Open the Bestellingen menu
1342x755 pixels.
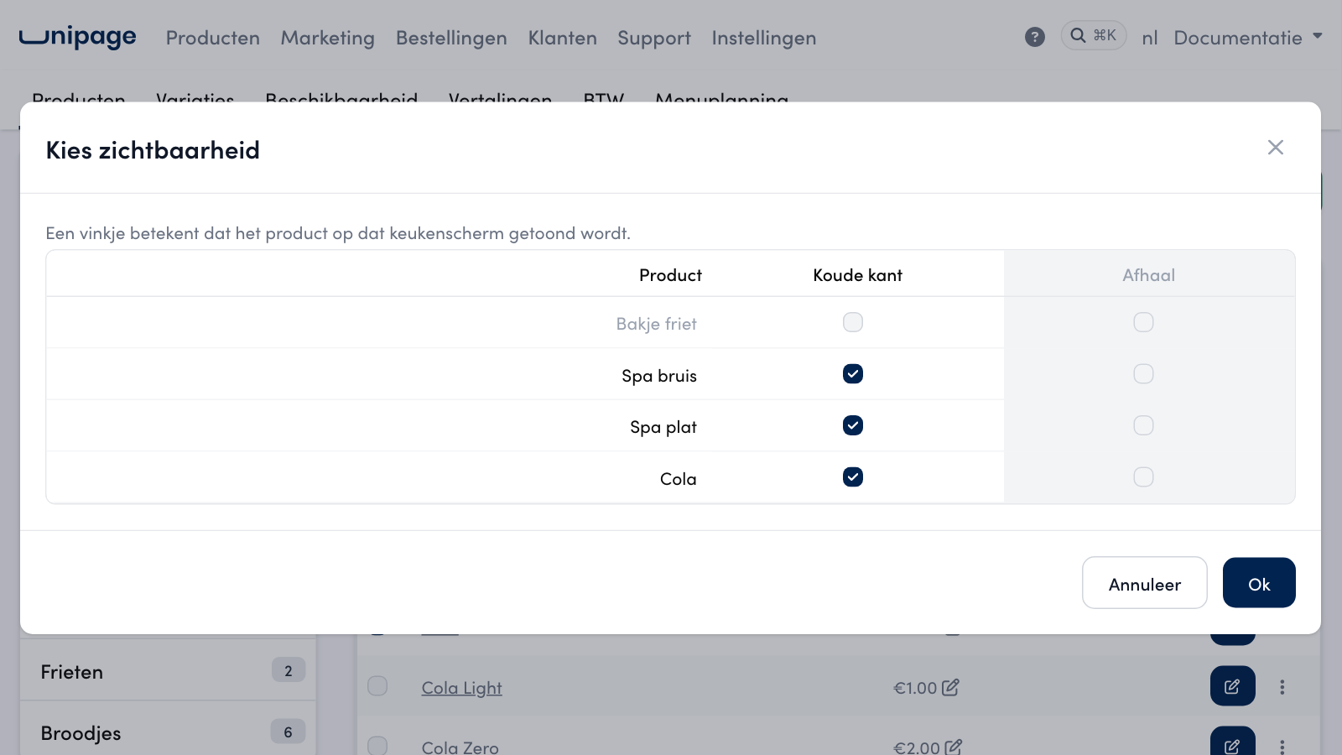[451, 38]
